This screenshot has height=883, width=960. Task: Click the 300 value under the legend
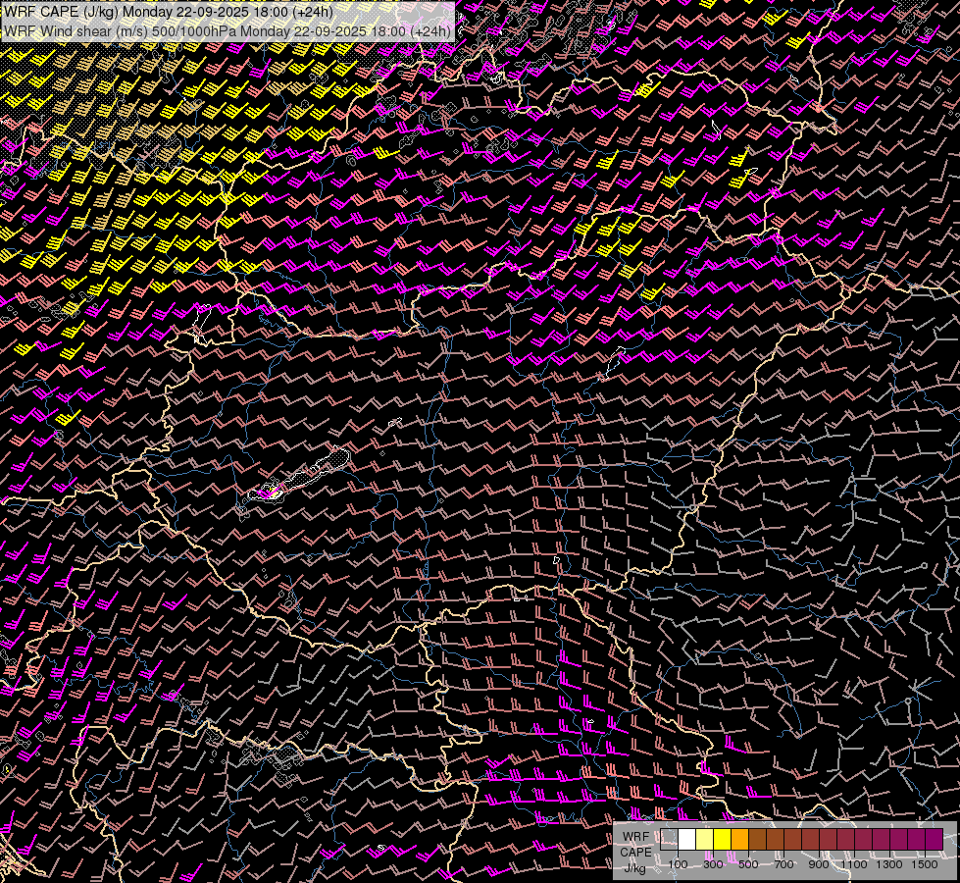pos(713,864)
